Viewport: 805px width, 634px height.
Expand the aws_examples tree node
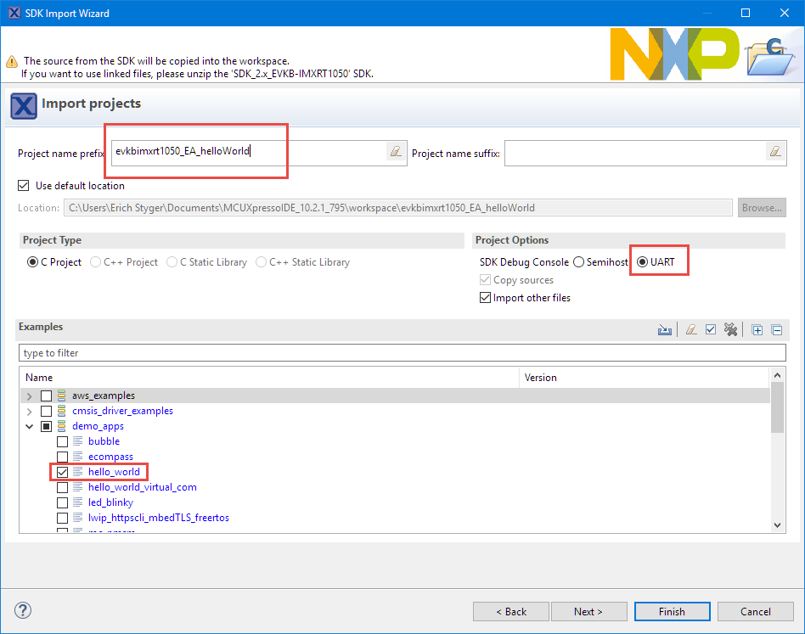coord(30,396)
